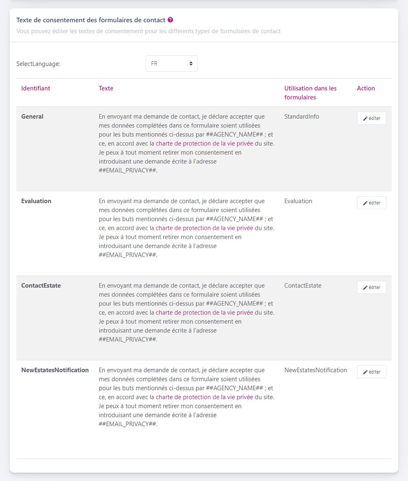Edit the Evaluation consent text
The image size is (408, 481).
[371, 203]
